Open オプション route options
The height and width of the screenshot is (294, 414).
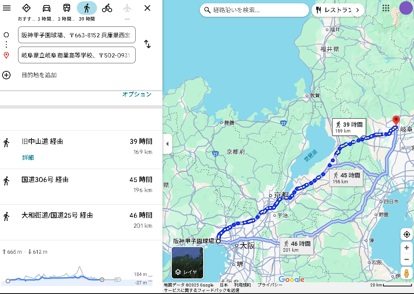pyautogui.click(x=137, y=94)
